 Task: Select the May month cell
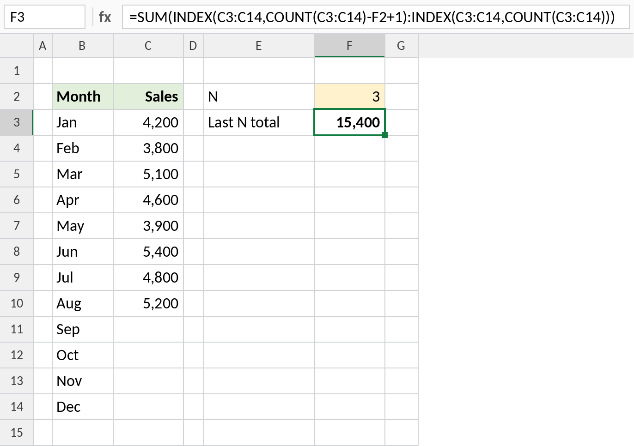83,226
